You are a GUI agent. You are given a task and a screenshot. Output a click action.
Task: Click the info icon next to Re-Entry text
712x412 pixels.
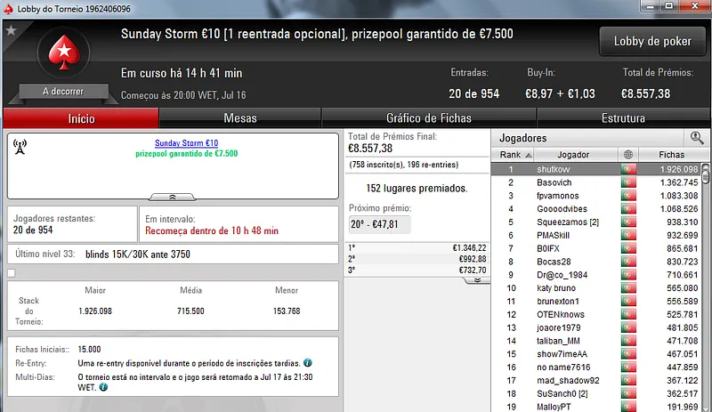pyautogui.click(x=307, y=363)
